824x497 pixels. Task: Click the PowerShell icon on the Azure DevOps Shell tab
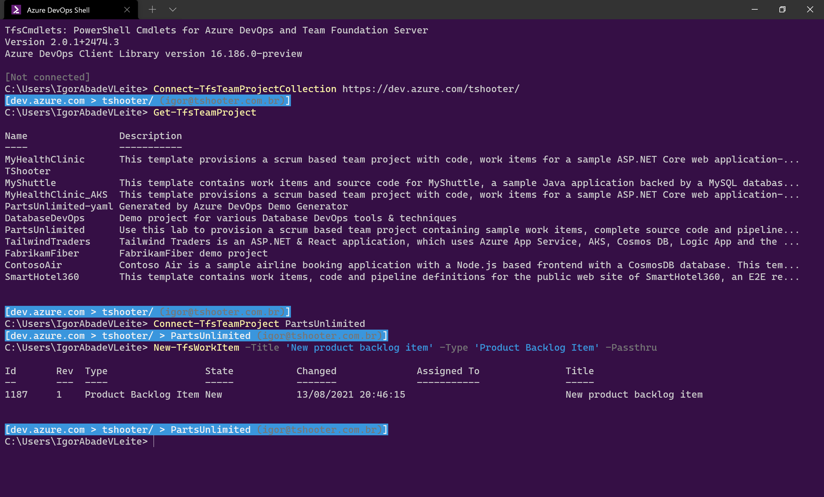pyautogui.click(x=16, y=10)
